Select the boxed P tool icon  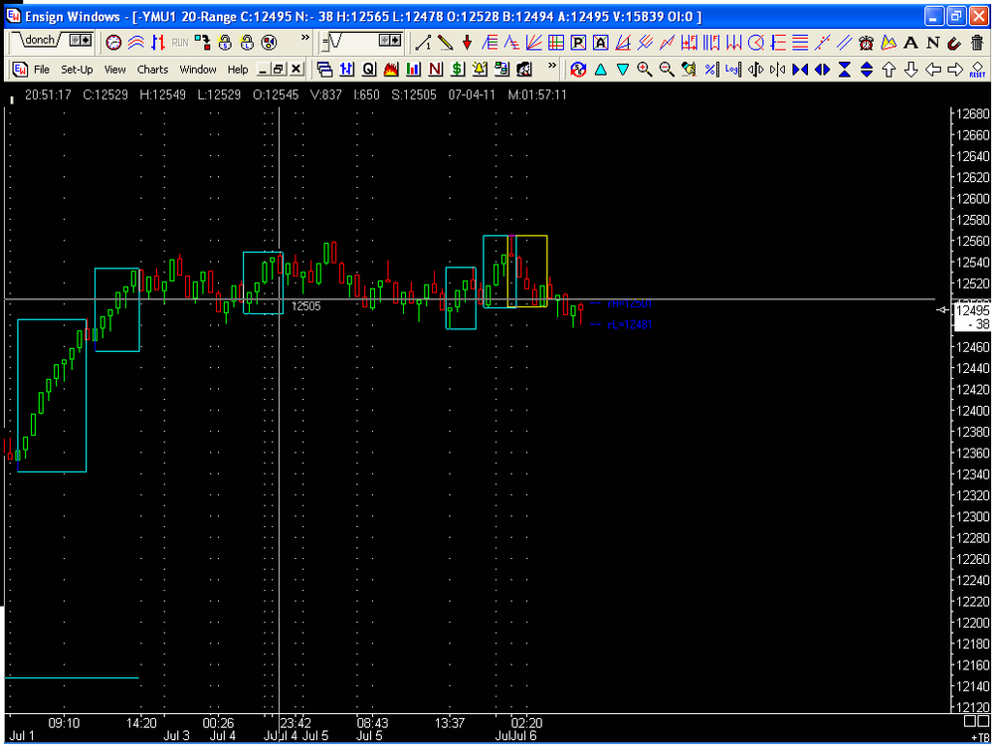point(578,43)
